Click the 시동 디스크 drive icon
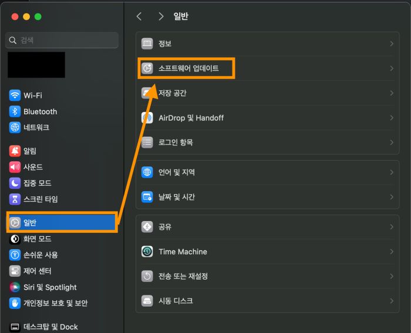Viewport: 411px width, 333px height. click(147, 301)
